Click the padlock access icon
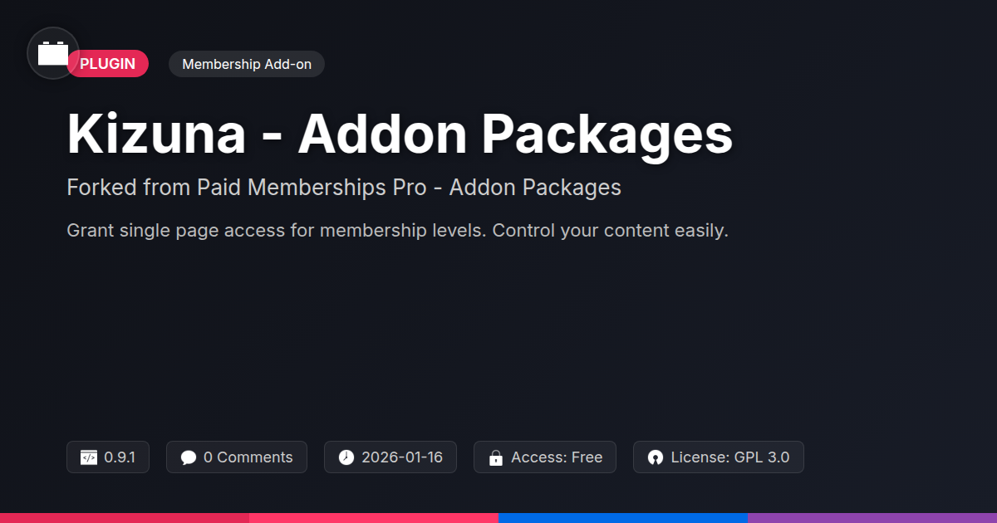 tap(496, 457)
